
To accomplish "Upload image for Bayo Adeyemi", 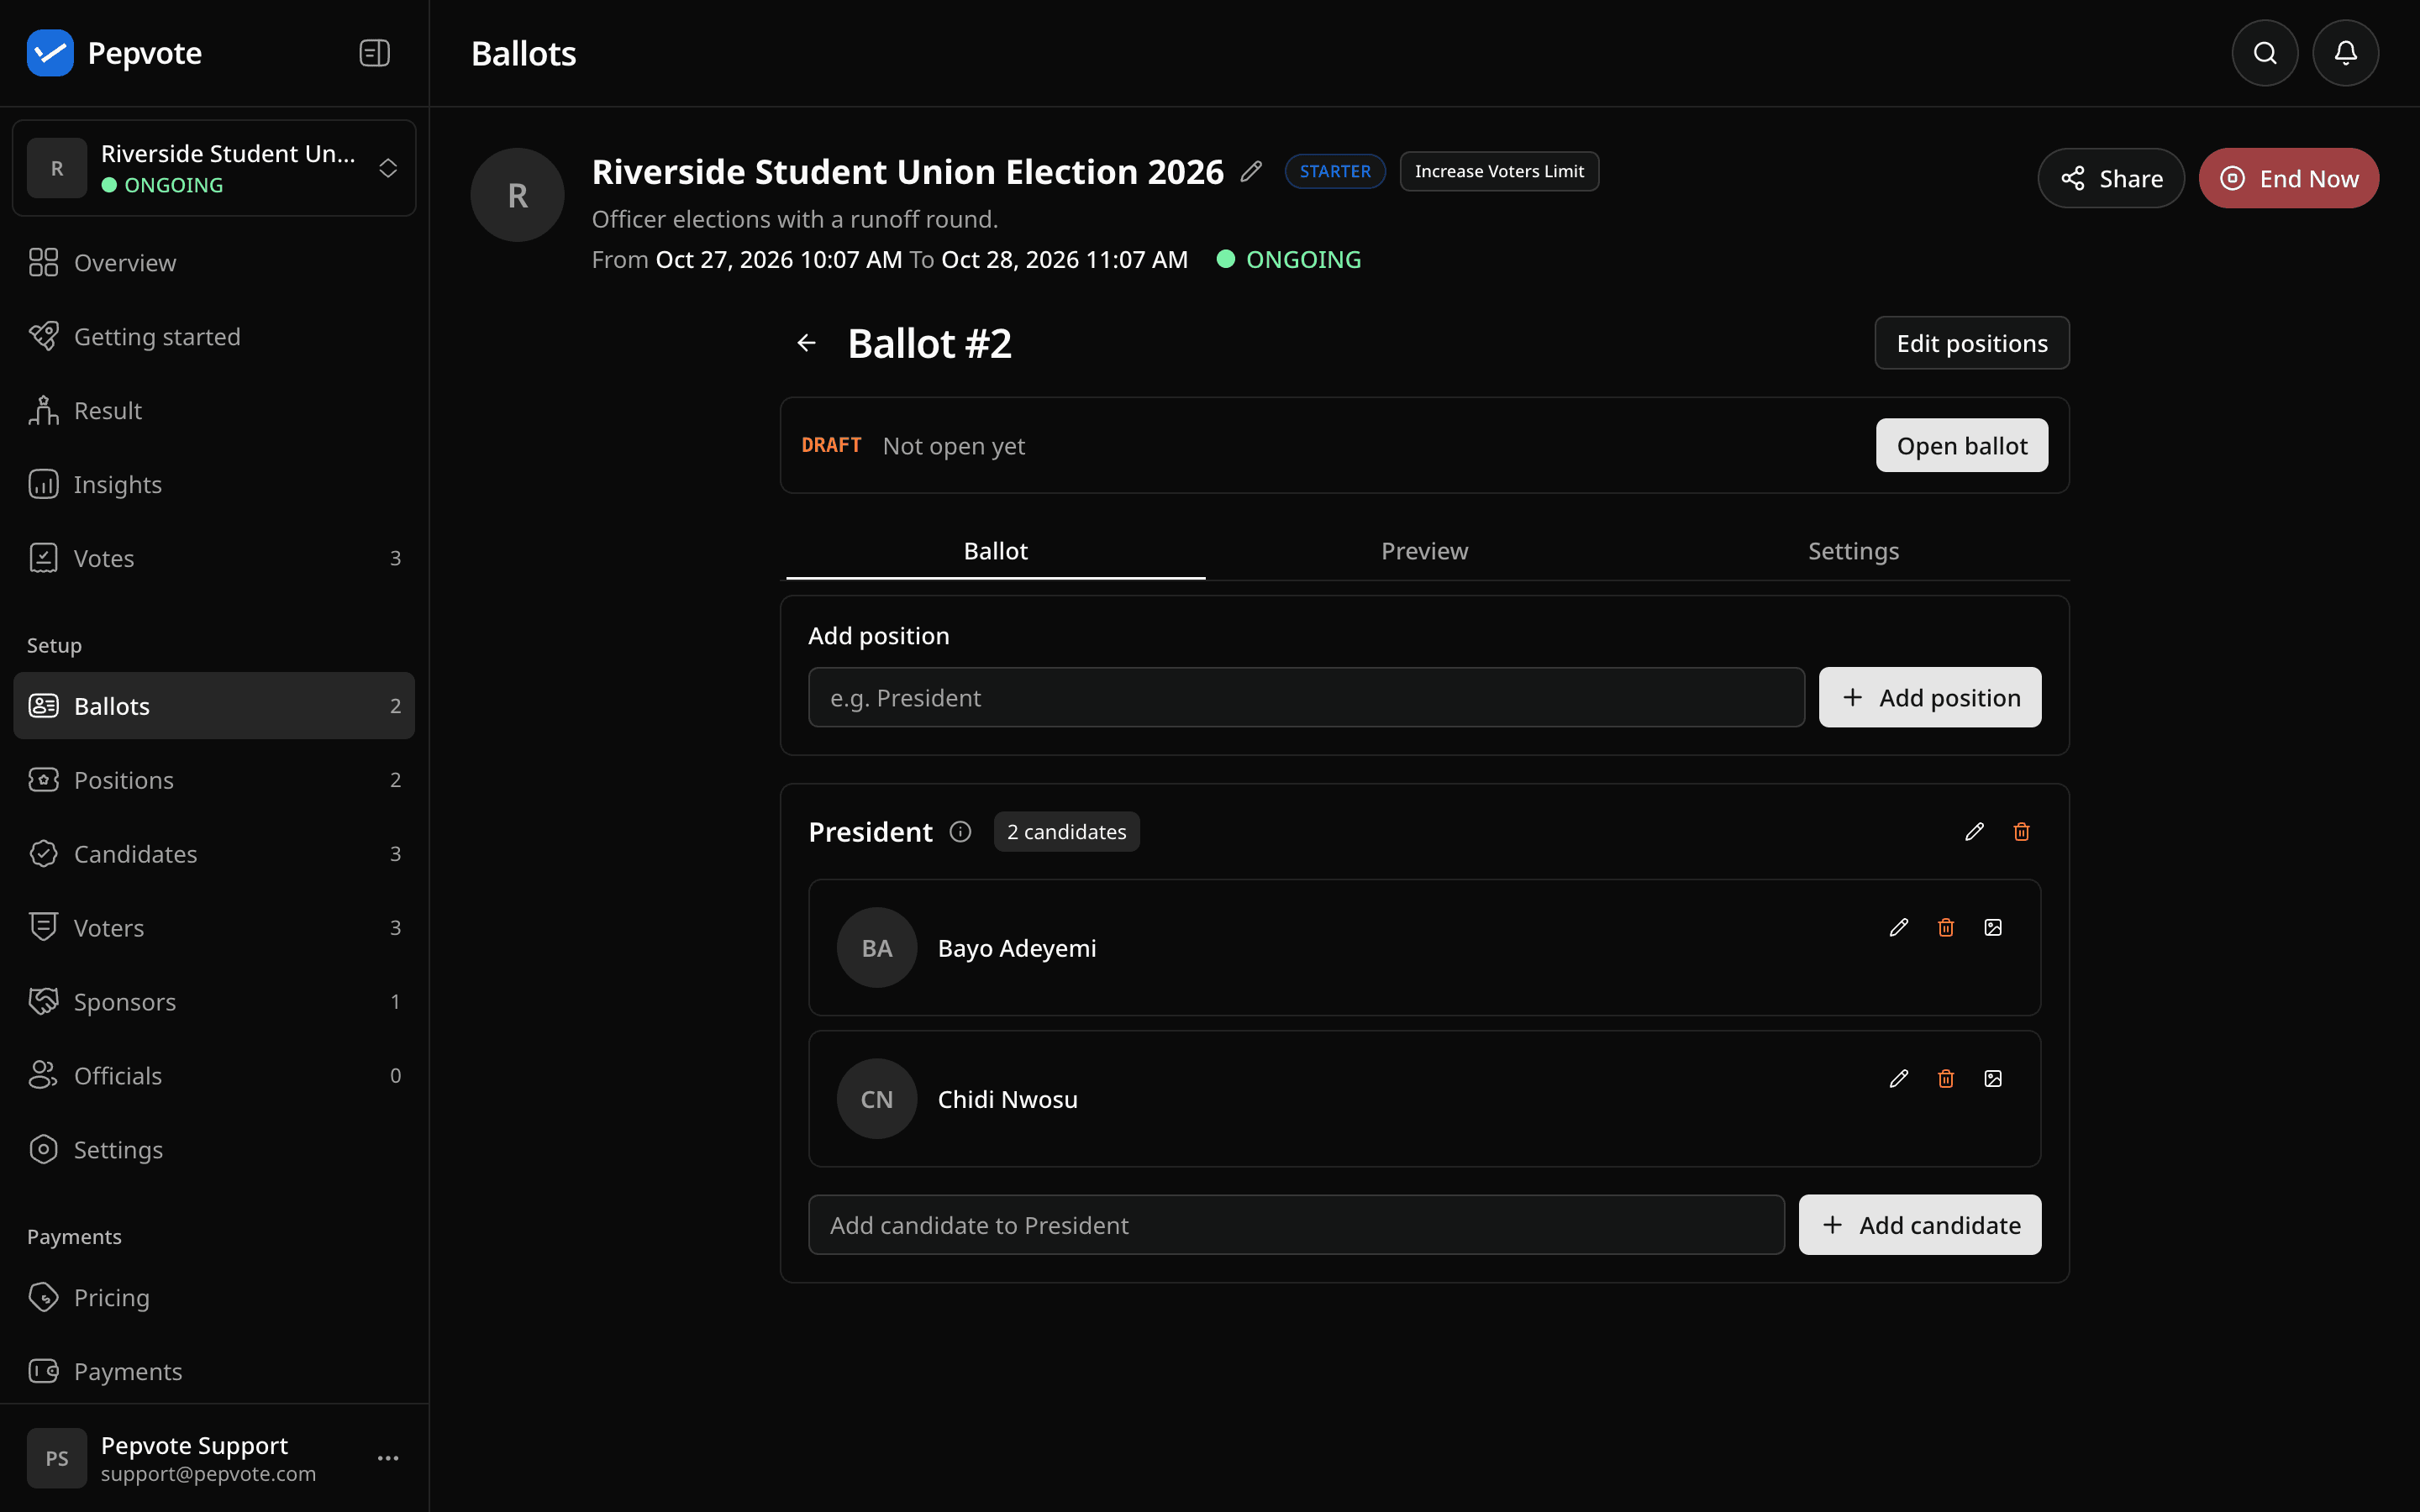I will point(1992,928).
